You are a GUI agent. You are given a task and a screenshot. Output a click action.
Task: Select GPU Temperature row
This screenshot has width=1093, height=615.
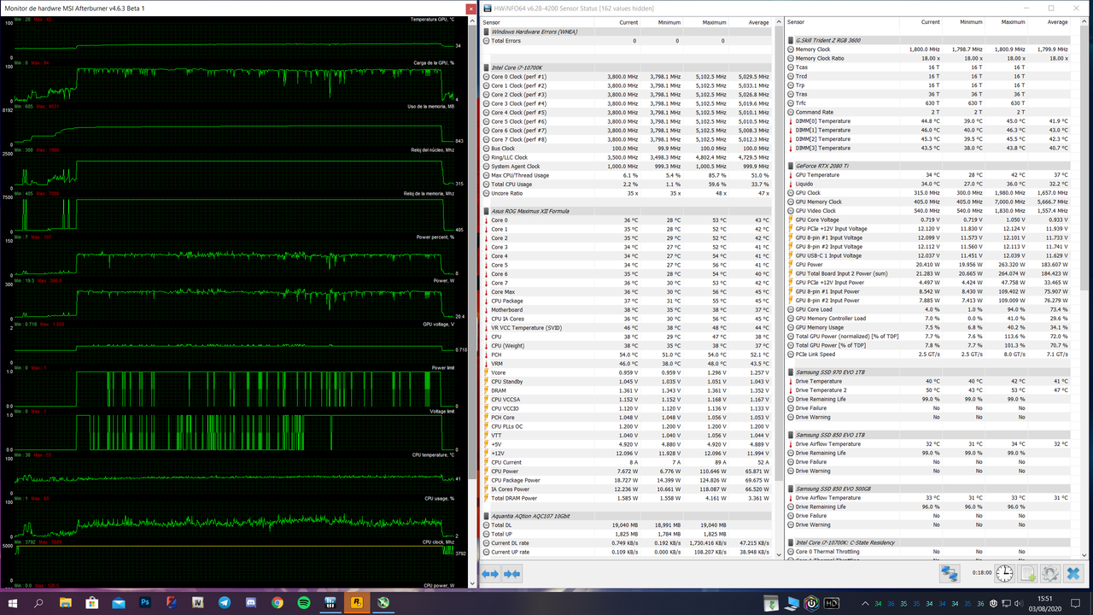tap(928, 175)
